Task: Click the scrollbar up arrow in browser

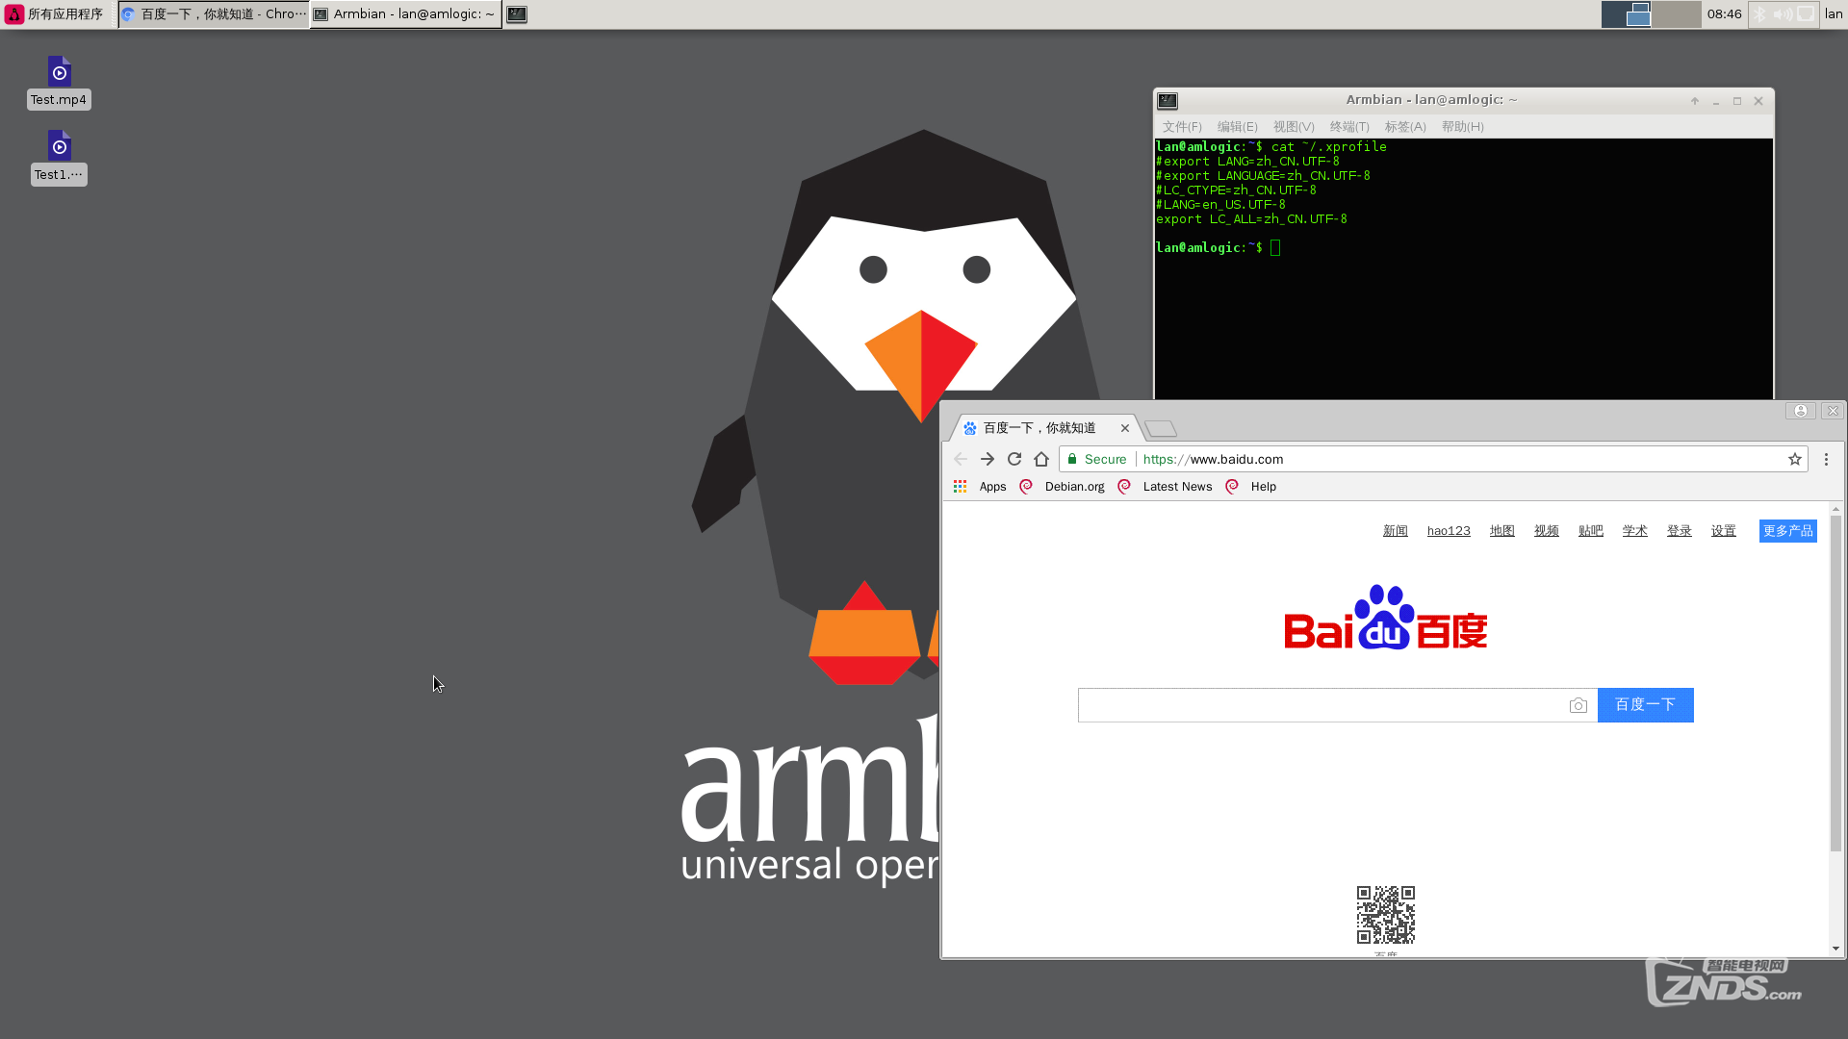Action: pyautogui.click(x=1835, y=509)
